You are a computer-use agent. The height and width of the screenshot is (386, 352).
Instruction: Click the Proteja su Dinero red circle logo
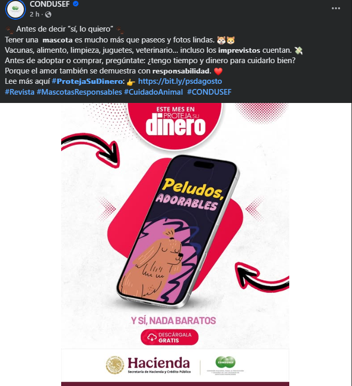tap(175, 124)
